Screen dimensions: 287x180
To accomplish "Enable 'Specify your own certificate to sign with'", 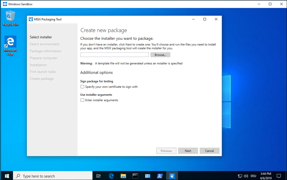I will click(82, 87).
